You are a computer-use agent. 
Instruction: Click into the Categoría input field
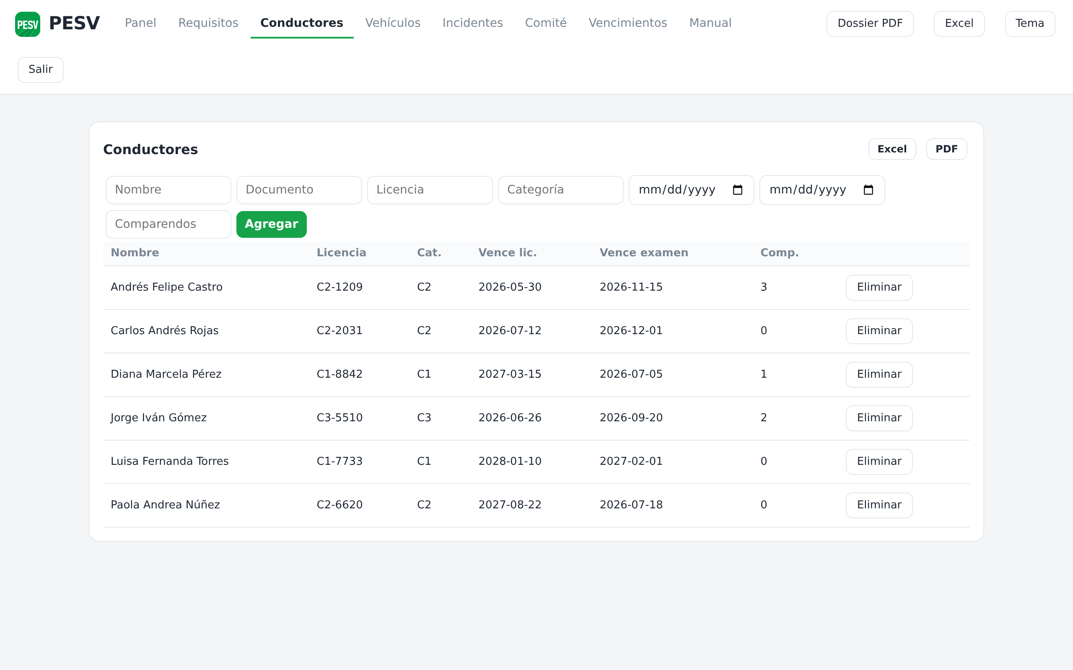pyautogui.click(x=560, y=190)
